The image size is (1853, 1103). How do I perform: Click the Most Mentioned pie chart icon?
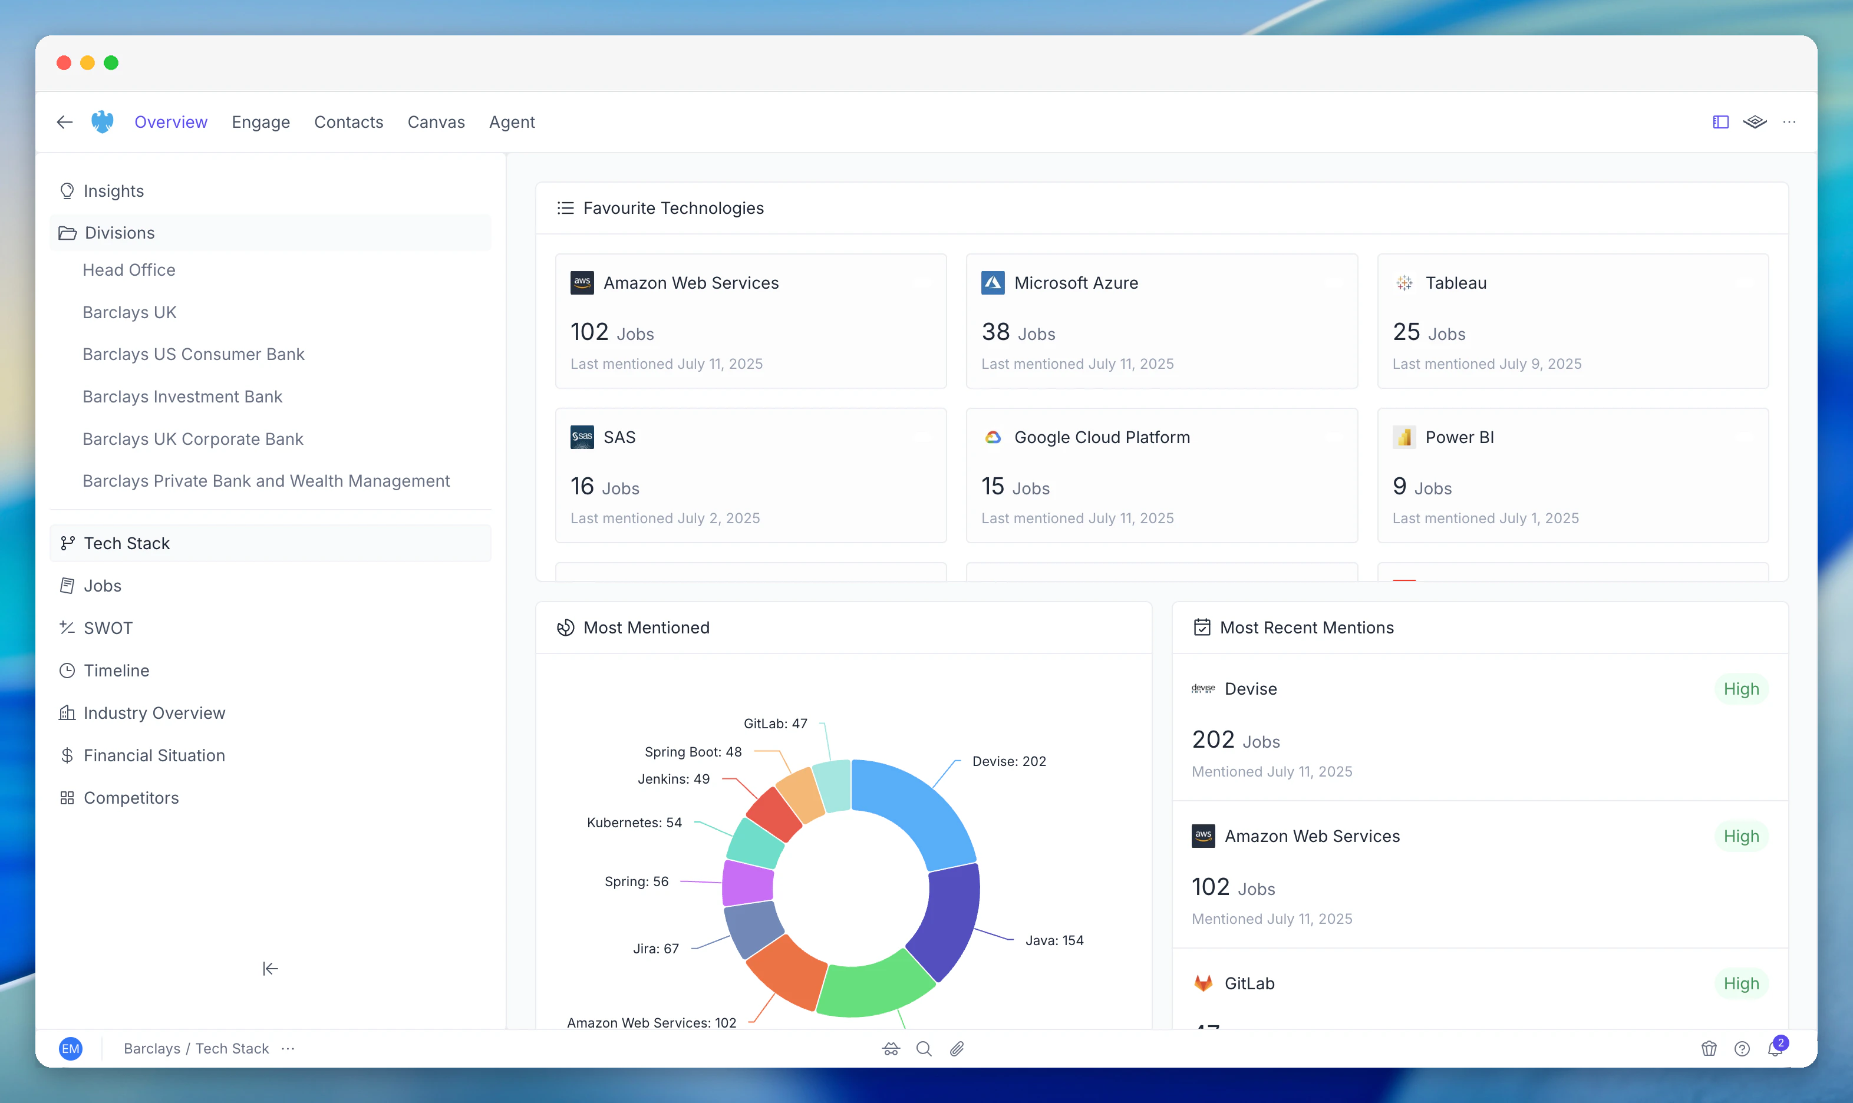[x=566, y=628]
